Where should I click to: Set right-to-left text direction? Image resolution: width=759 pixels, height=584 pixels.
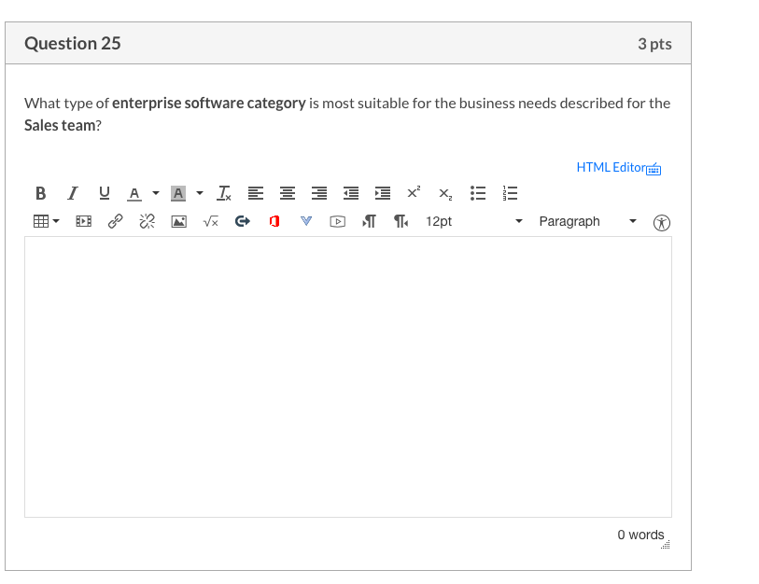(401, 222)
